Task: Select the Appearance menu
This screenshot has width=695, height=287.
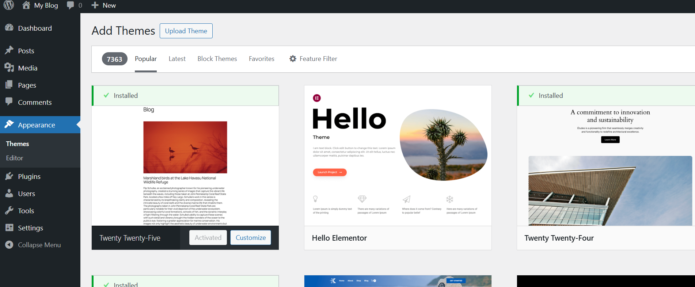Action: coord(40,125)
